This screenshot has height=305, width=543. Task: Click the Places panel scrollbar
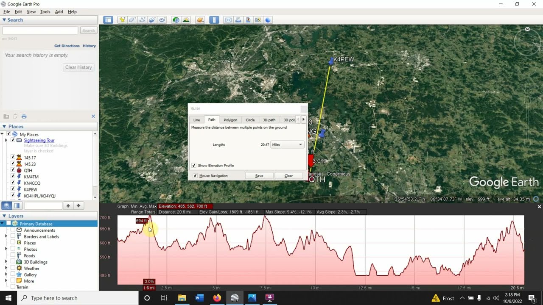point(95,165)
